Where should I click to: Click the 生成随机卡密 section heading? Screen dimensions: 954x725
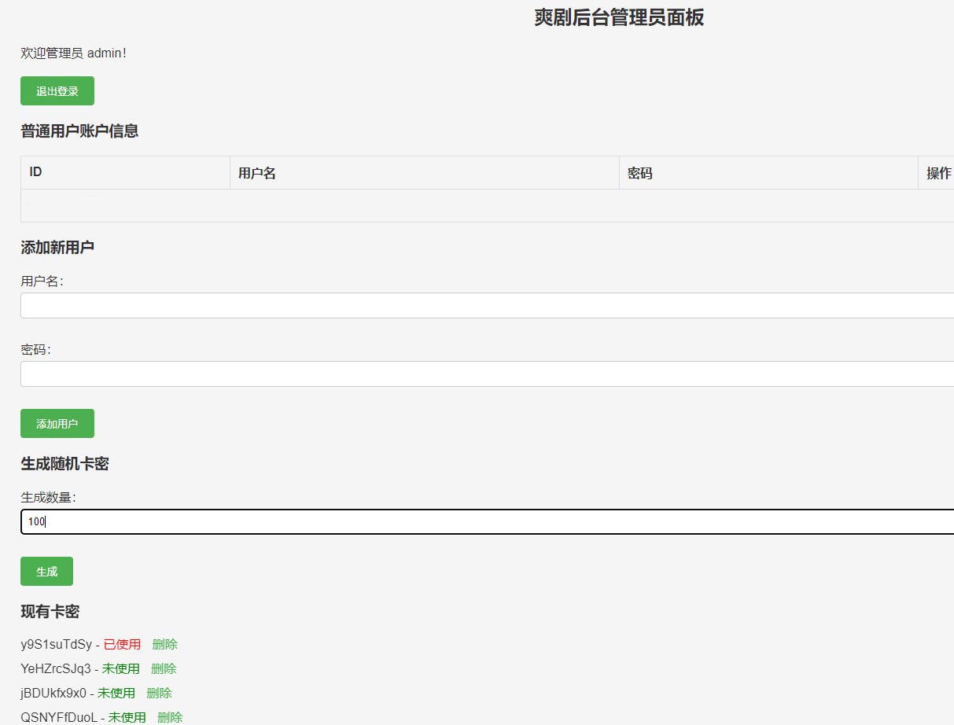point(65,464)
